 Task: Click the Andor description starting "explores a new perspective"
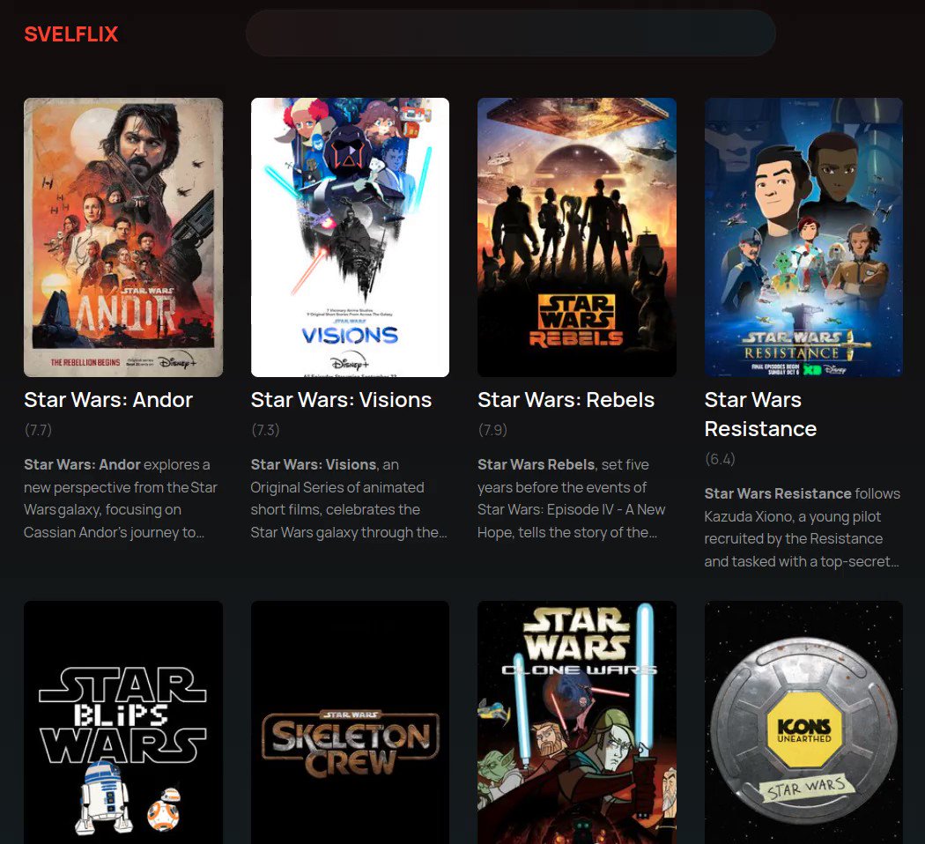click(x=121, y=499)
